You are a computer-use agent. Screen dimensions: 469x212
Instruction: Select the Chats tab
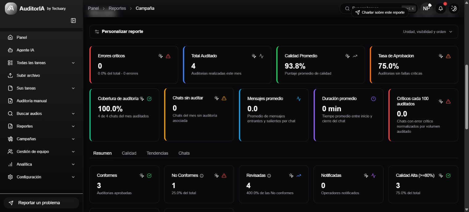click(x=184, y=153)
